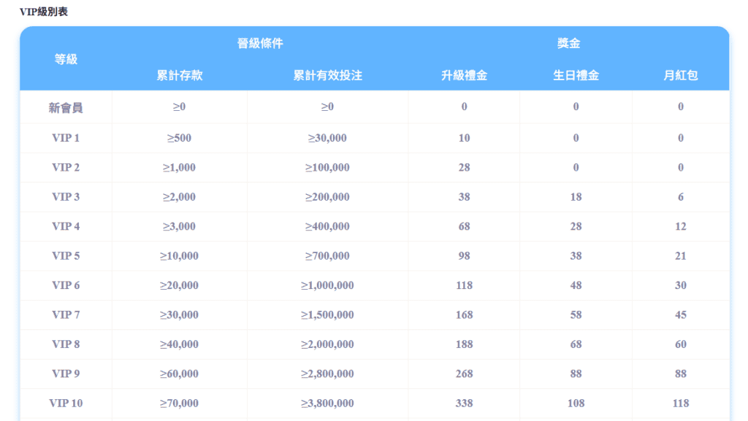Click the 生日禮金 column header

(x=576, y=75)
